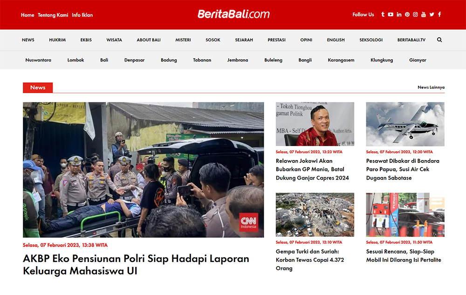Image resolution: width=466 pixels, height=295 pixels.
Task: Go to Home in top bar
Action: (27, 15)
